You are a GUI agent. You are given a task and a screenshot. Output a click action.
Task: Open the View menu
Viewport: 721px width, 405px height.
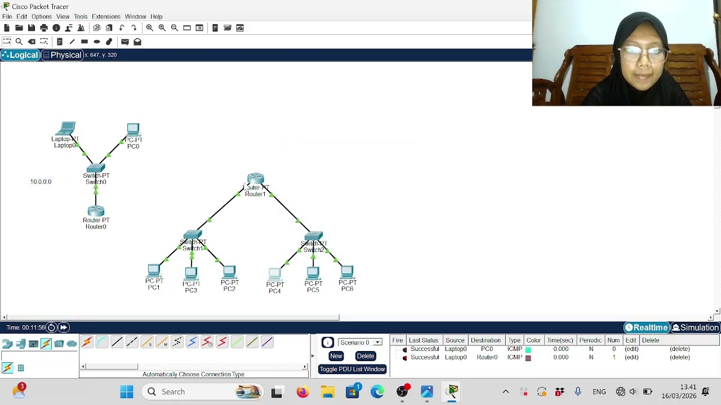pos(63,16)
